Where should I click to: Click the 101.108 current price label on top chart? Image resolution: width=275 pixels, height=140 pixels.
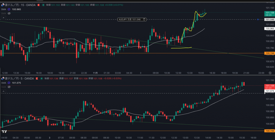(269, 13)
